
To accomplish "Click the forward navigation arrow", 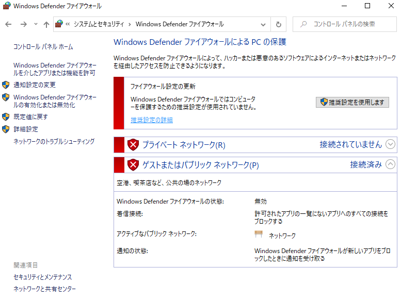I will [24, 24].
